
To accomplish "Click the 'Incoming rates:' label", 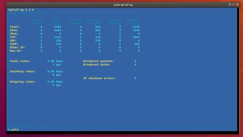I will pyautogui.click(x=23, y=72).
